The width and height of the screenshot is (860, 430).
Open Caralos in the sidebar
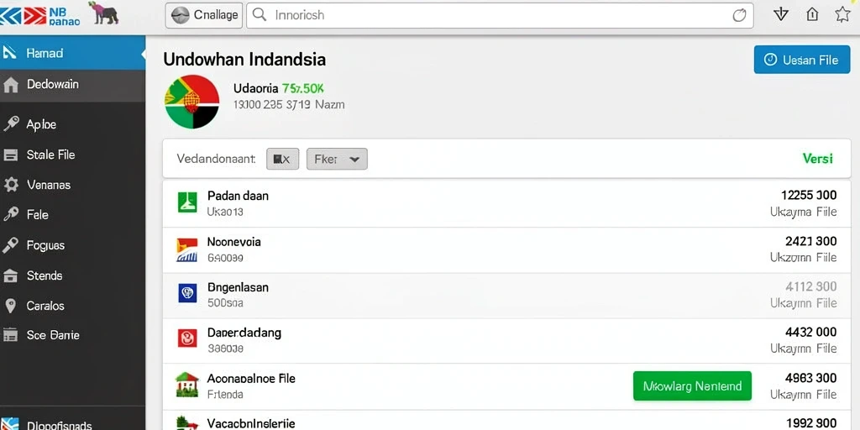click(x=72, y=306)
